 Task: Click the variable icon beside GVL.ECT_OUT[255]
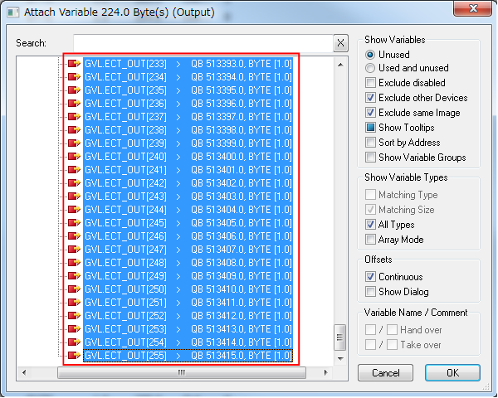[75, 356]
